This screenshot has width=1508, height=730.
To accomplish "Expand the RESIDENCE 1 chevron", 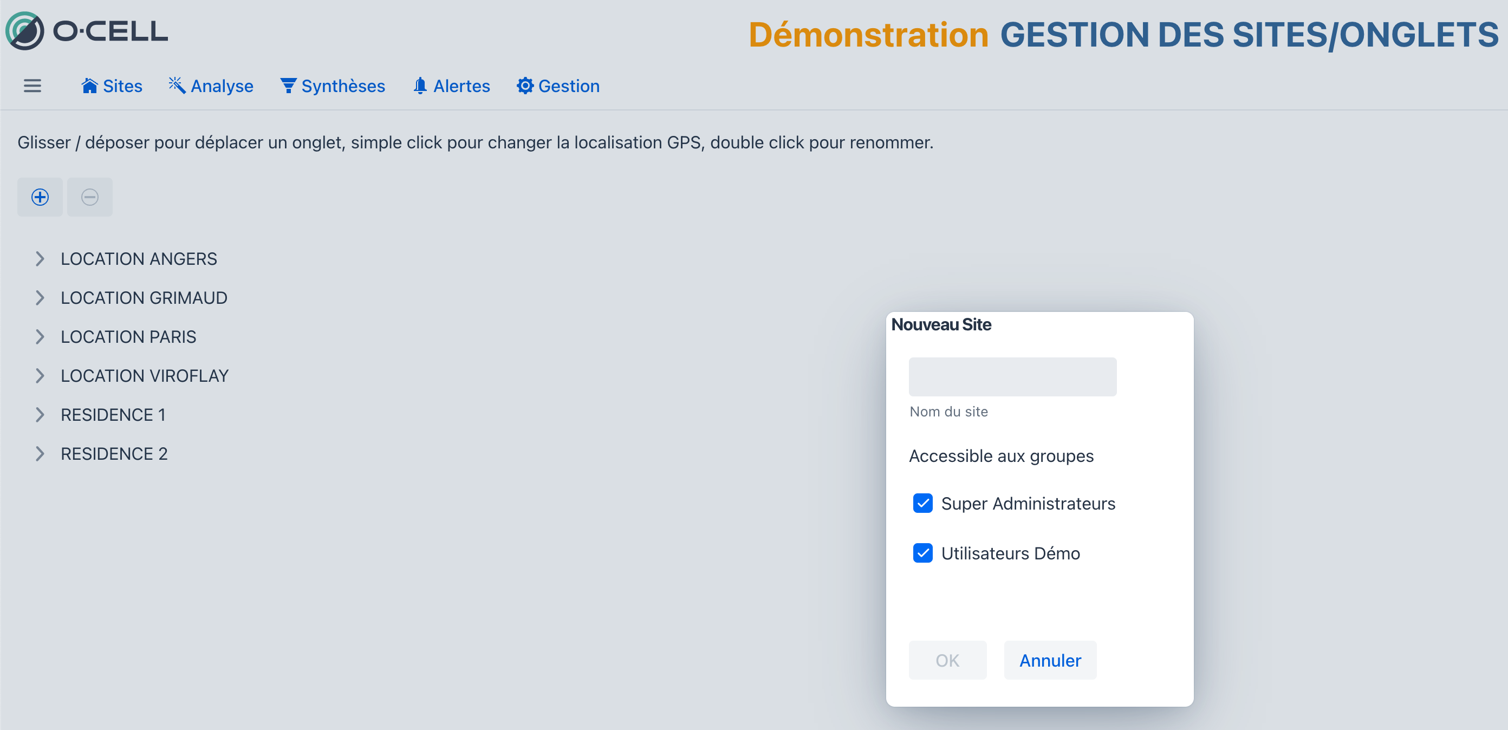I will (40, 415).
